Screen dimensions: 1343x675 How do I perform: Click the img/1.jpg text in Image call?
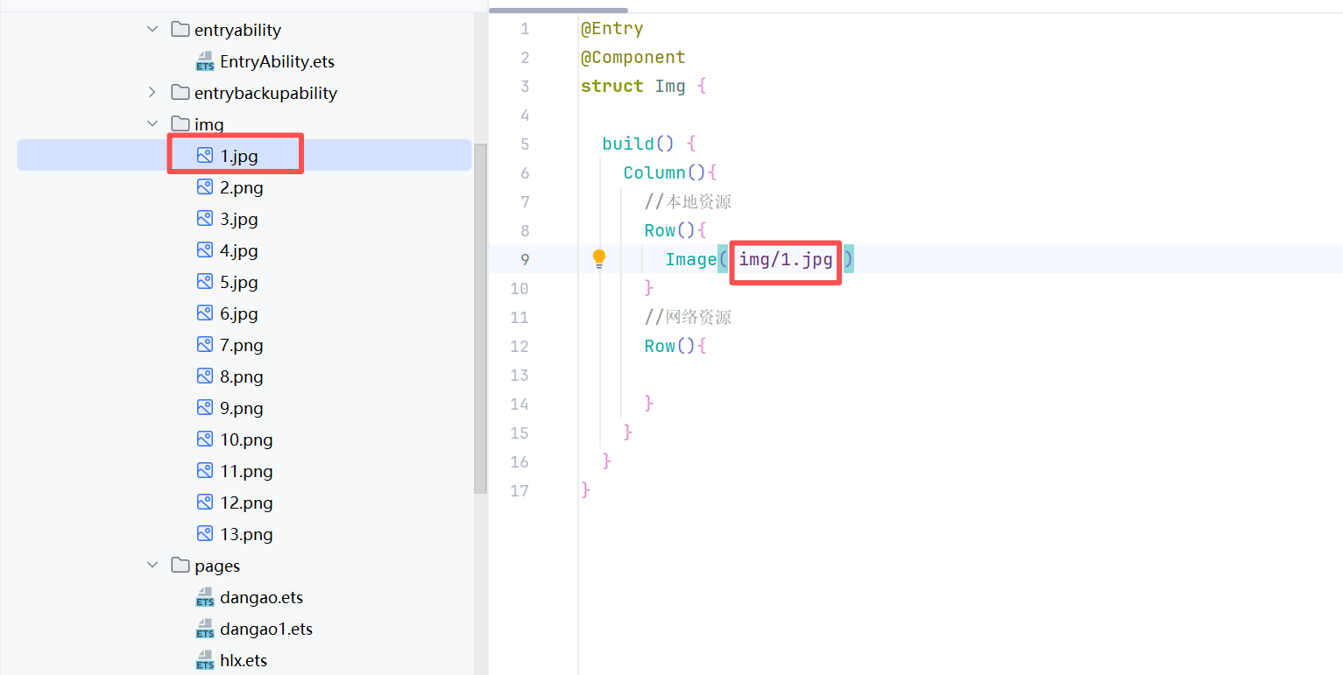point(785,259)
